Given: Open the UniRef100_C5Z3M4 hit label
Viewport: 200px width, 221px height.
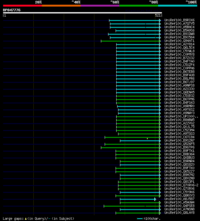Looking at the screenshot, I should tap(179, 130).
